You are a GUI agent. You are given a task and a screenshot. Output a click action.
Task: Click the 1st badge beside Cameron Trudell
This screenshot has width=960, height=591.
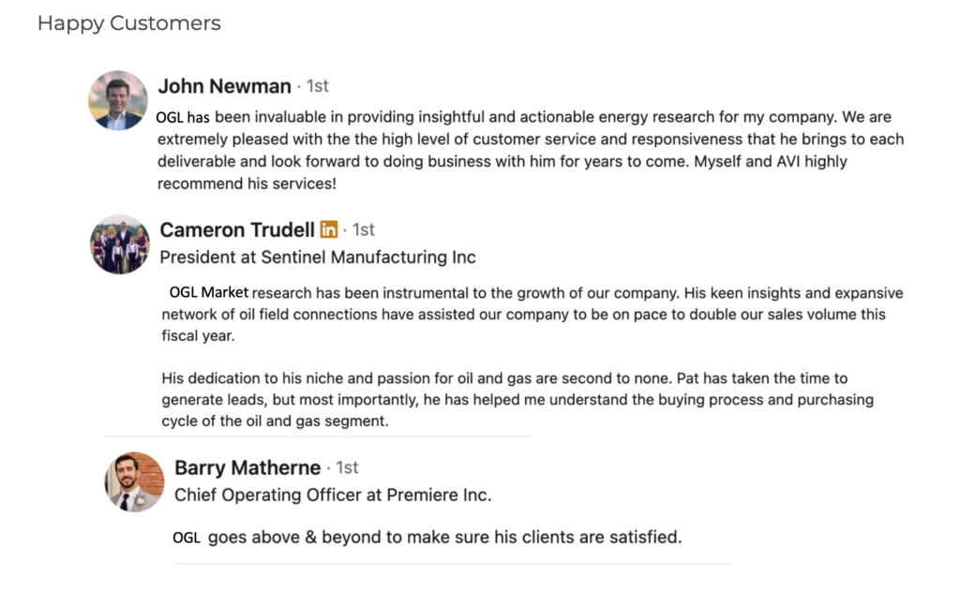363,230
